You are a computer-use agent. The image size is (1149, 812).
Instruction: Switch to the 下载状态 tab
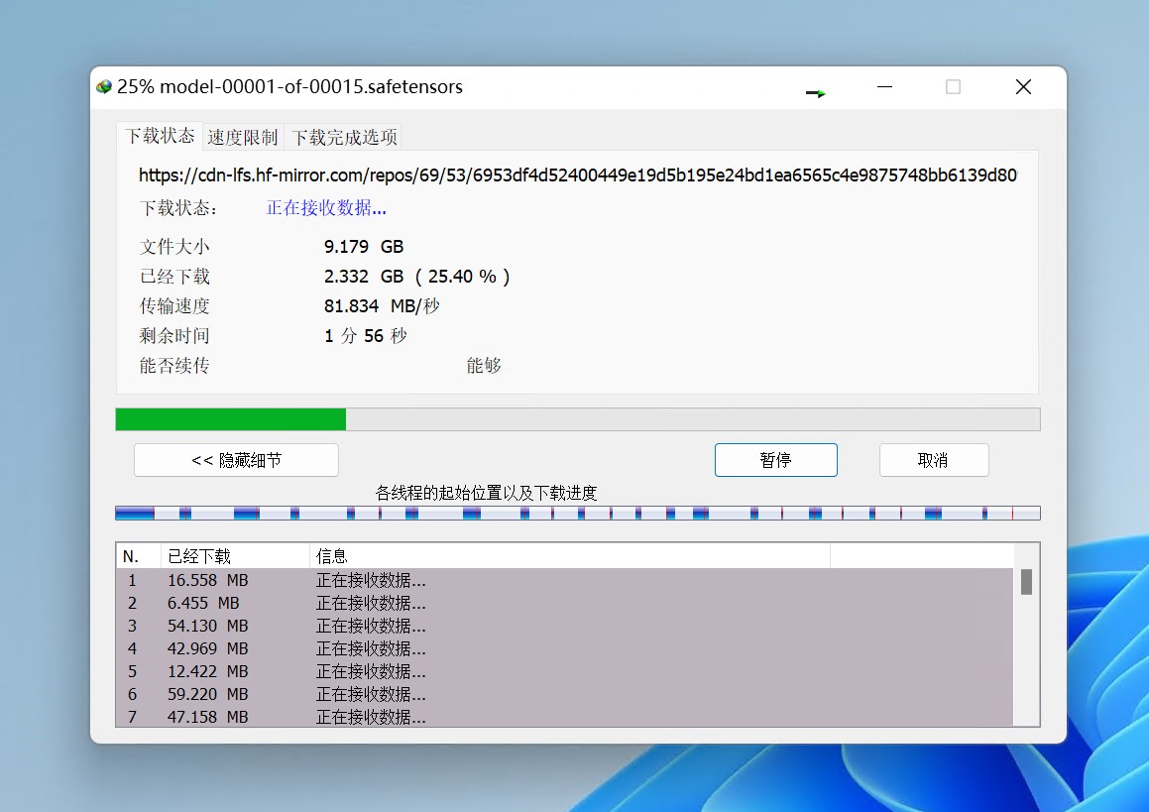(x=160, y=136)
